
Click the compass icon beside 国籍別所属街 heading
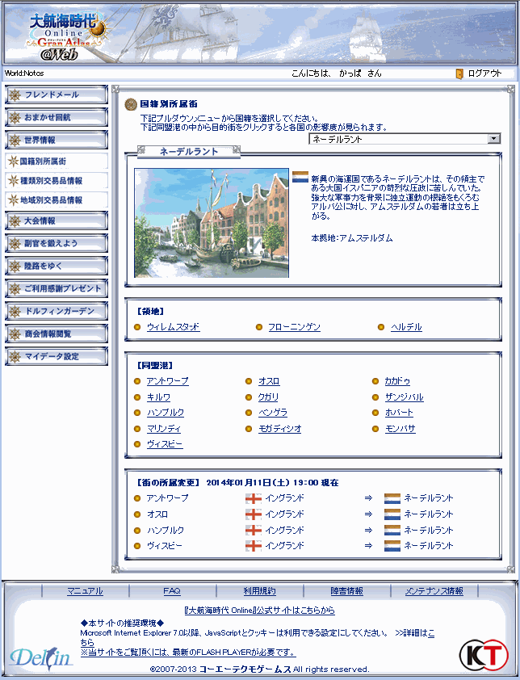pyautogui.click(x=131, y=104)
